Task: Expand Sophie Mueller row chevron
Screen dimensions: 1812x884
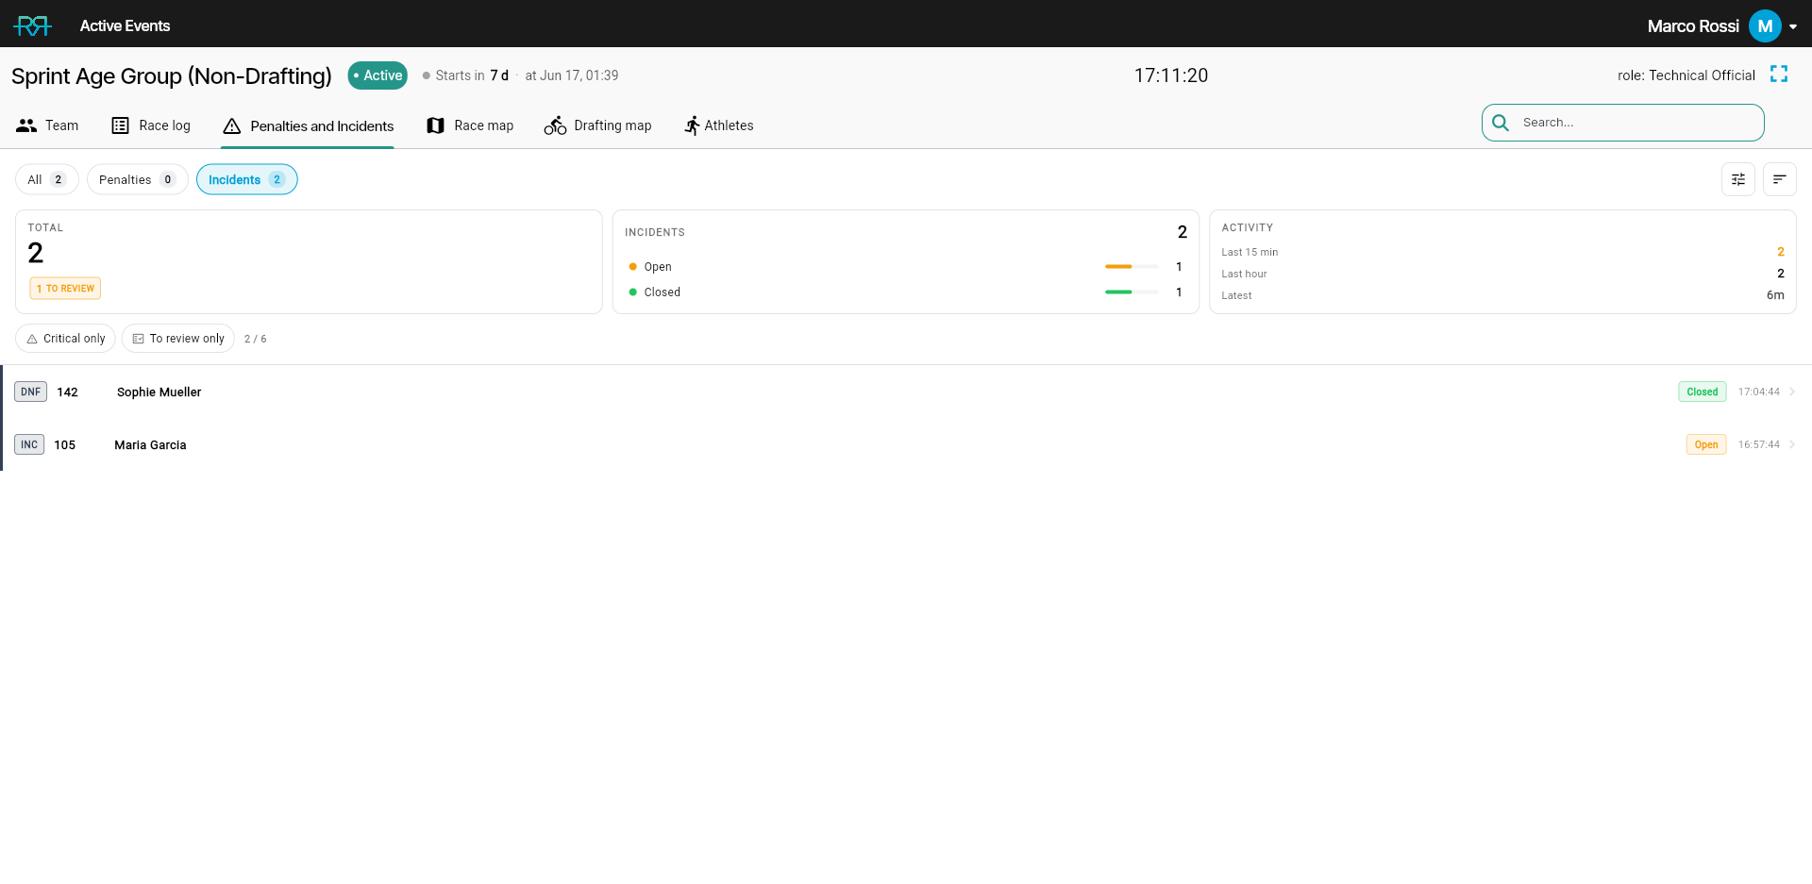Action: [x=1792, y=392]
